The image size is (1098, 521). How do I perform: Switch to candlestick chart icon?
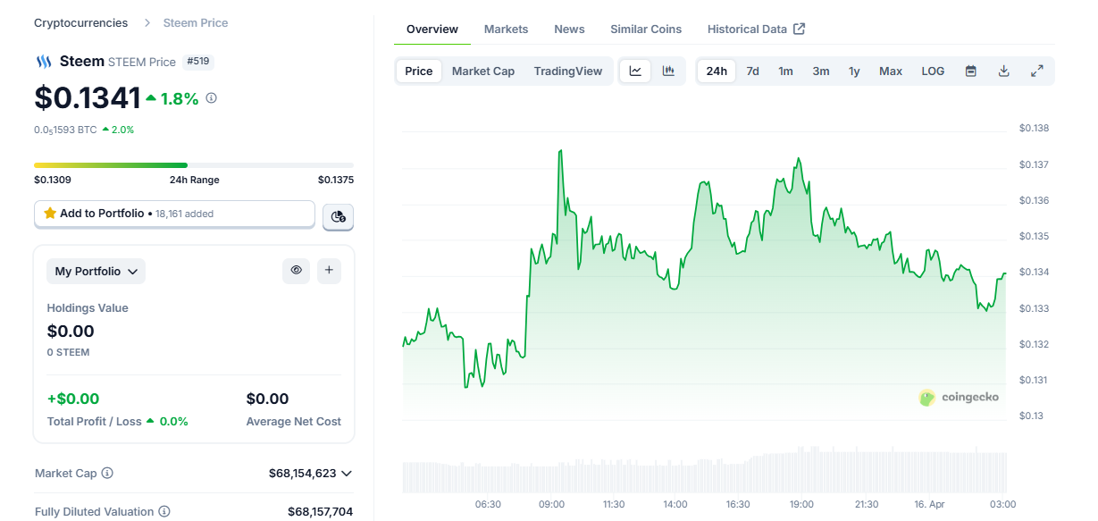(x=668, y=71)
